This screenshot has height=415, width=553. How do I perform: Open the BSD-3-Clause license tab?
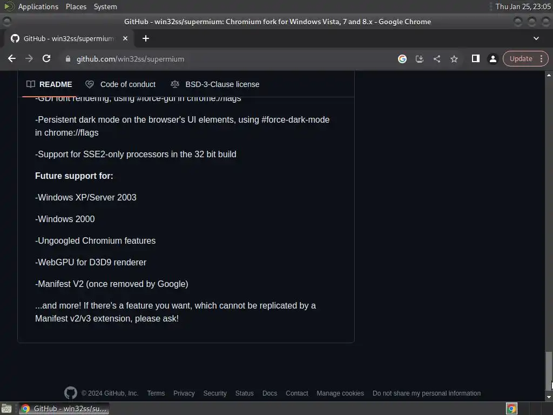click(x=215, y=84)
